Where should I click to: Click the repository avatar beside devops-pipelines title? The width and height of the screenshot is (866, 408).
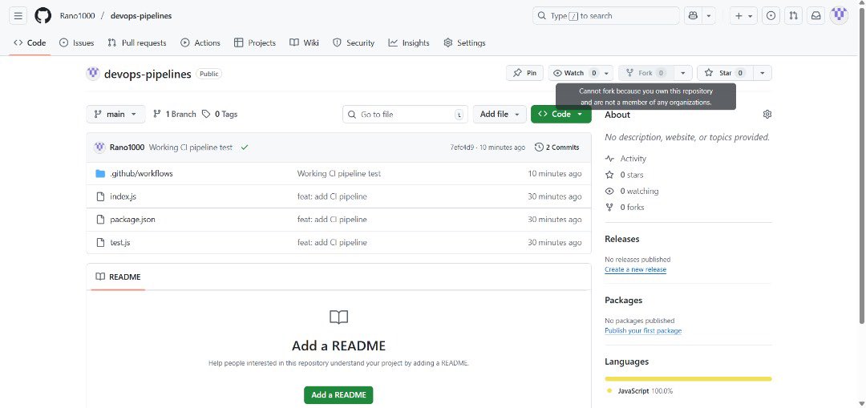[93, 74]
